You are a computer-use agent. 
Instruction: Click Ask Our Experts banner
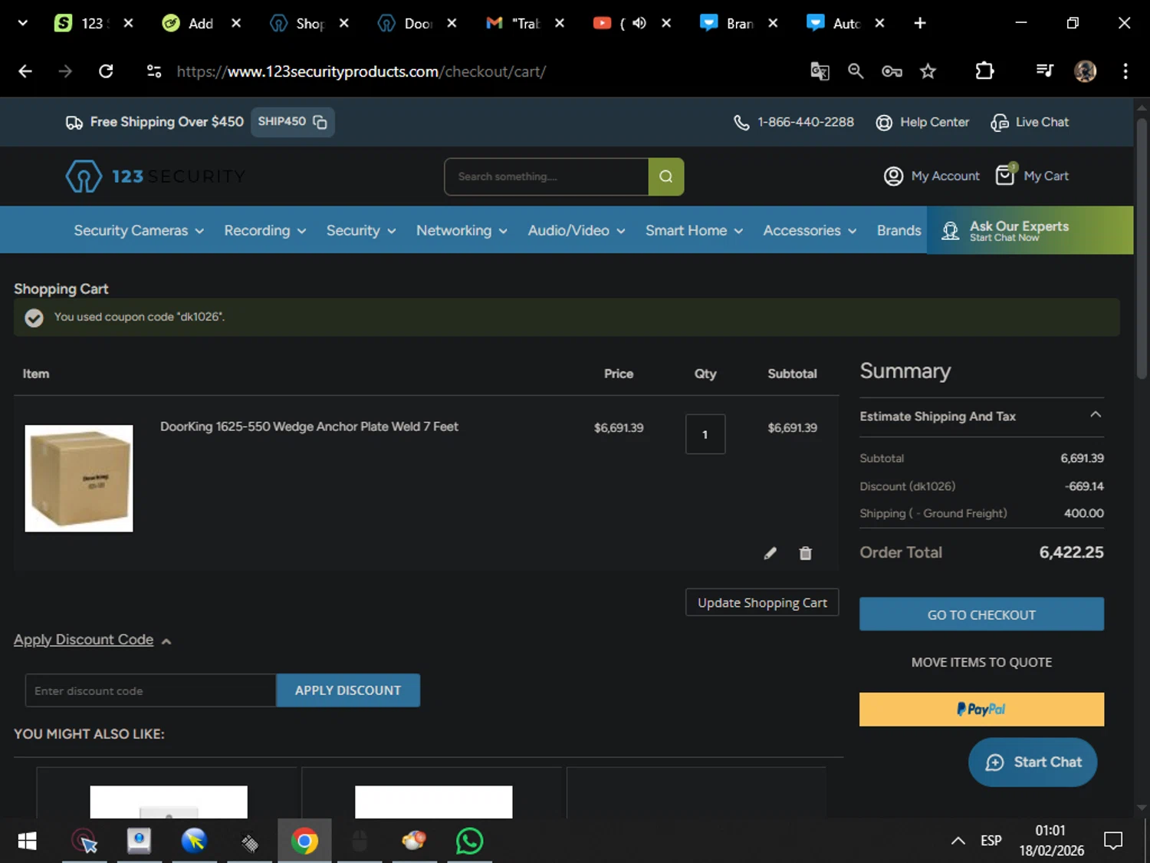[x=1030, y=230]
